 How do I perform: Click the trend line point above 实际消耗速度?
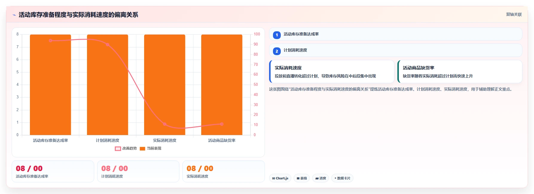coord(165,124)
